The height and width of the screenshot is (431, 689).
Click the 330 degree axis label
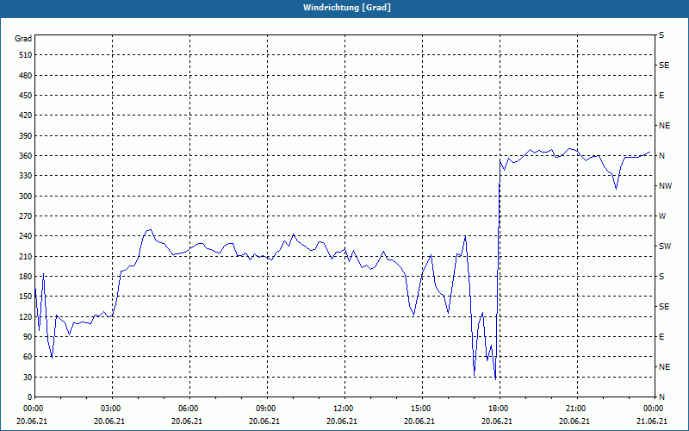click(26, 176)
